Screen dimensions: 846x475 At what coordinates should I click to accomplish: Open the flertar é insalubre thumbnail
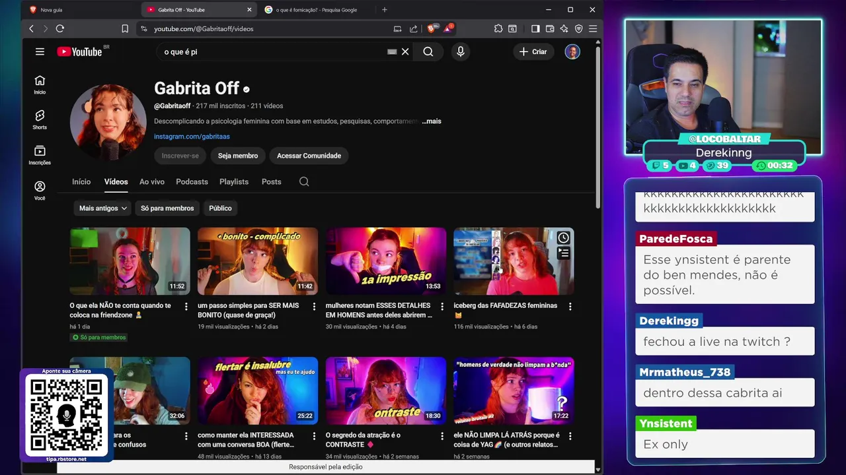point(258,391)
